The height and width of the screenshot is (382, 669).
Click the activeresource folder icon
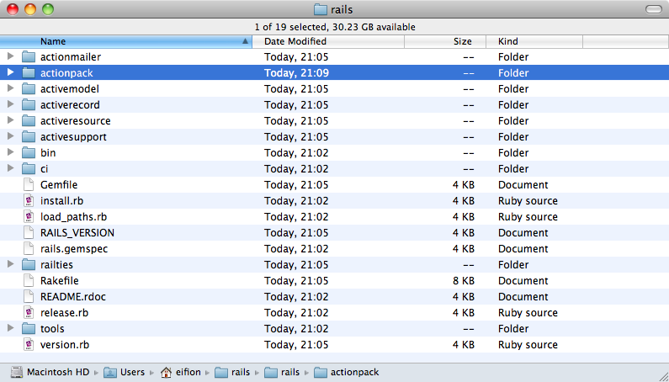[29, 121]
